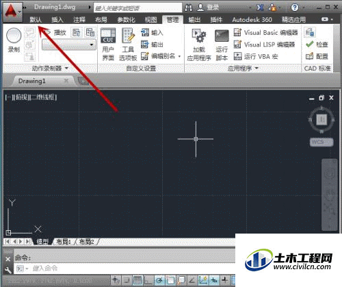Viewport: 342px width, 287px height.
Task: Switch to the 布局2 layout tab
Action: point(87,242)
